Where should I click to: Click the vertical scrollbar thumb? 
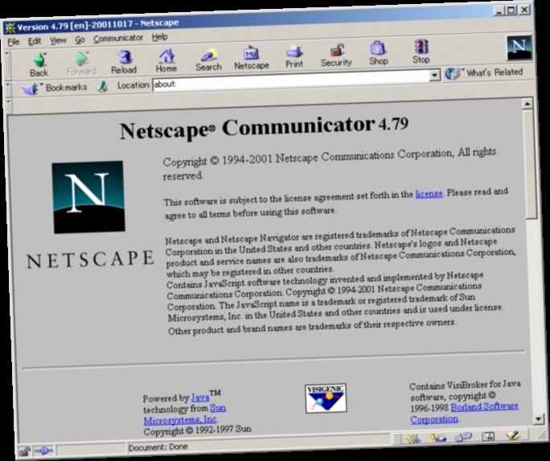click(530, 164)
